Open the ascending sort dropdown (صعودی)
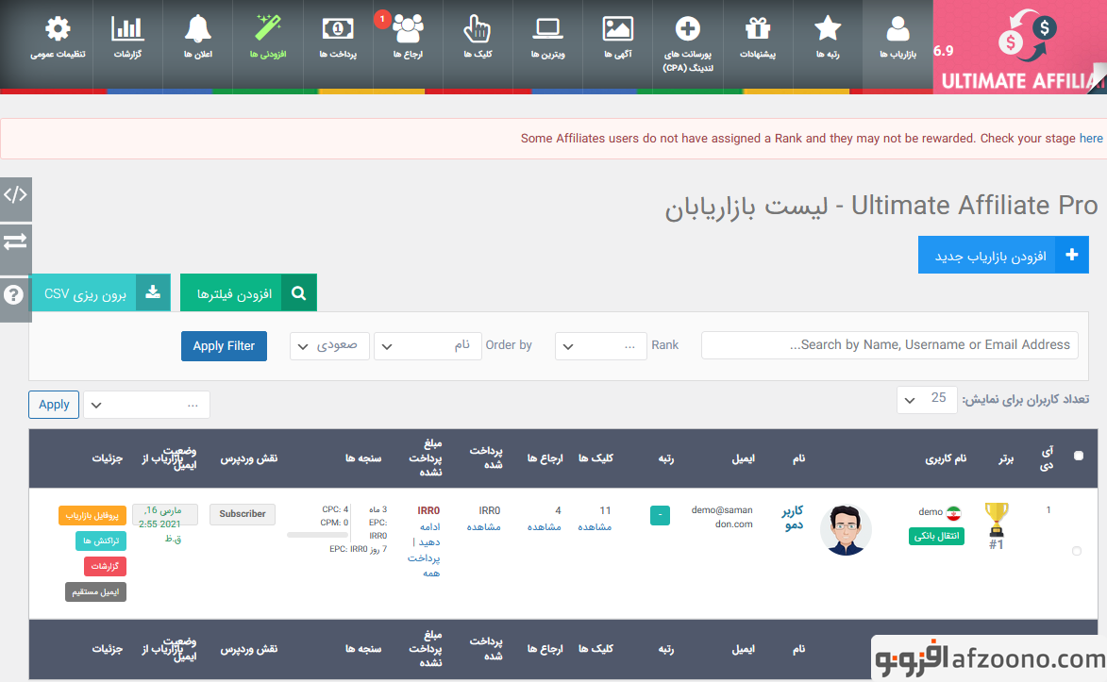The width and height of the screenshot is (1107, 682). [x=329, y=346]
